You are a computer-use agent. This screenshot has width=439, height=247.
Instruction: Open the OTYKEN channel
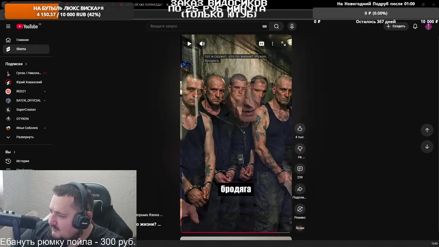click(26, 119)
